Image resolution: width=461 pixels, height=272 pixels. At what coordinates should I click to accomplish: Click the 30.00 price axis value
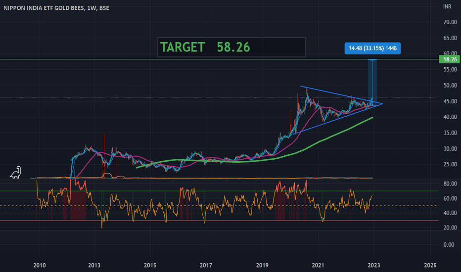450,149
